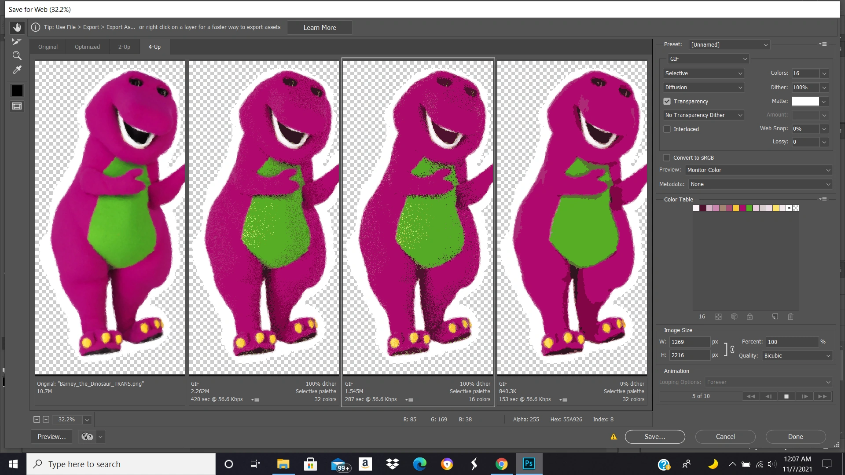Image resolution: width=845 pixels, height=475 pixels.
Task: Click the Learn More button
Action: point(320,27)
